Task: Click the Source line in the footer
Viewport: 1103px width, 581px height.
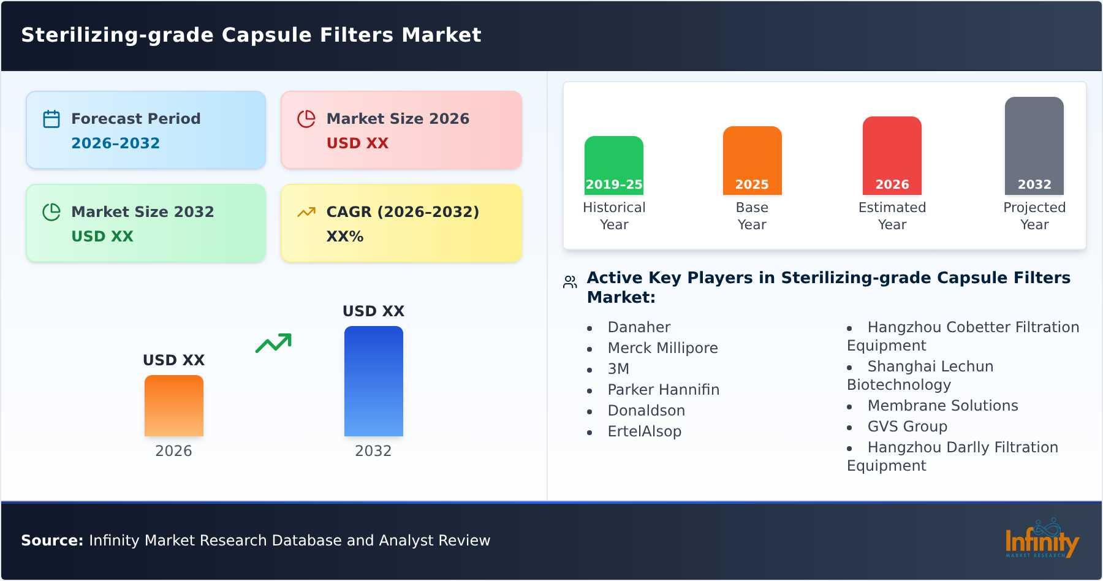Action: [x=256, y=541]
